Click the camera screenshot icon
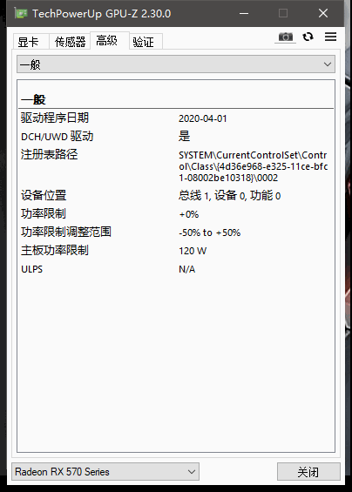This screenshot has height=492, width=352. point(286,37)
